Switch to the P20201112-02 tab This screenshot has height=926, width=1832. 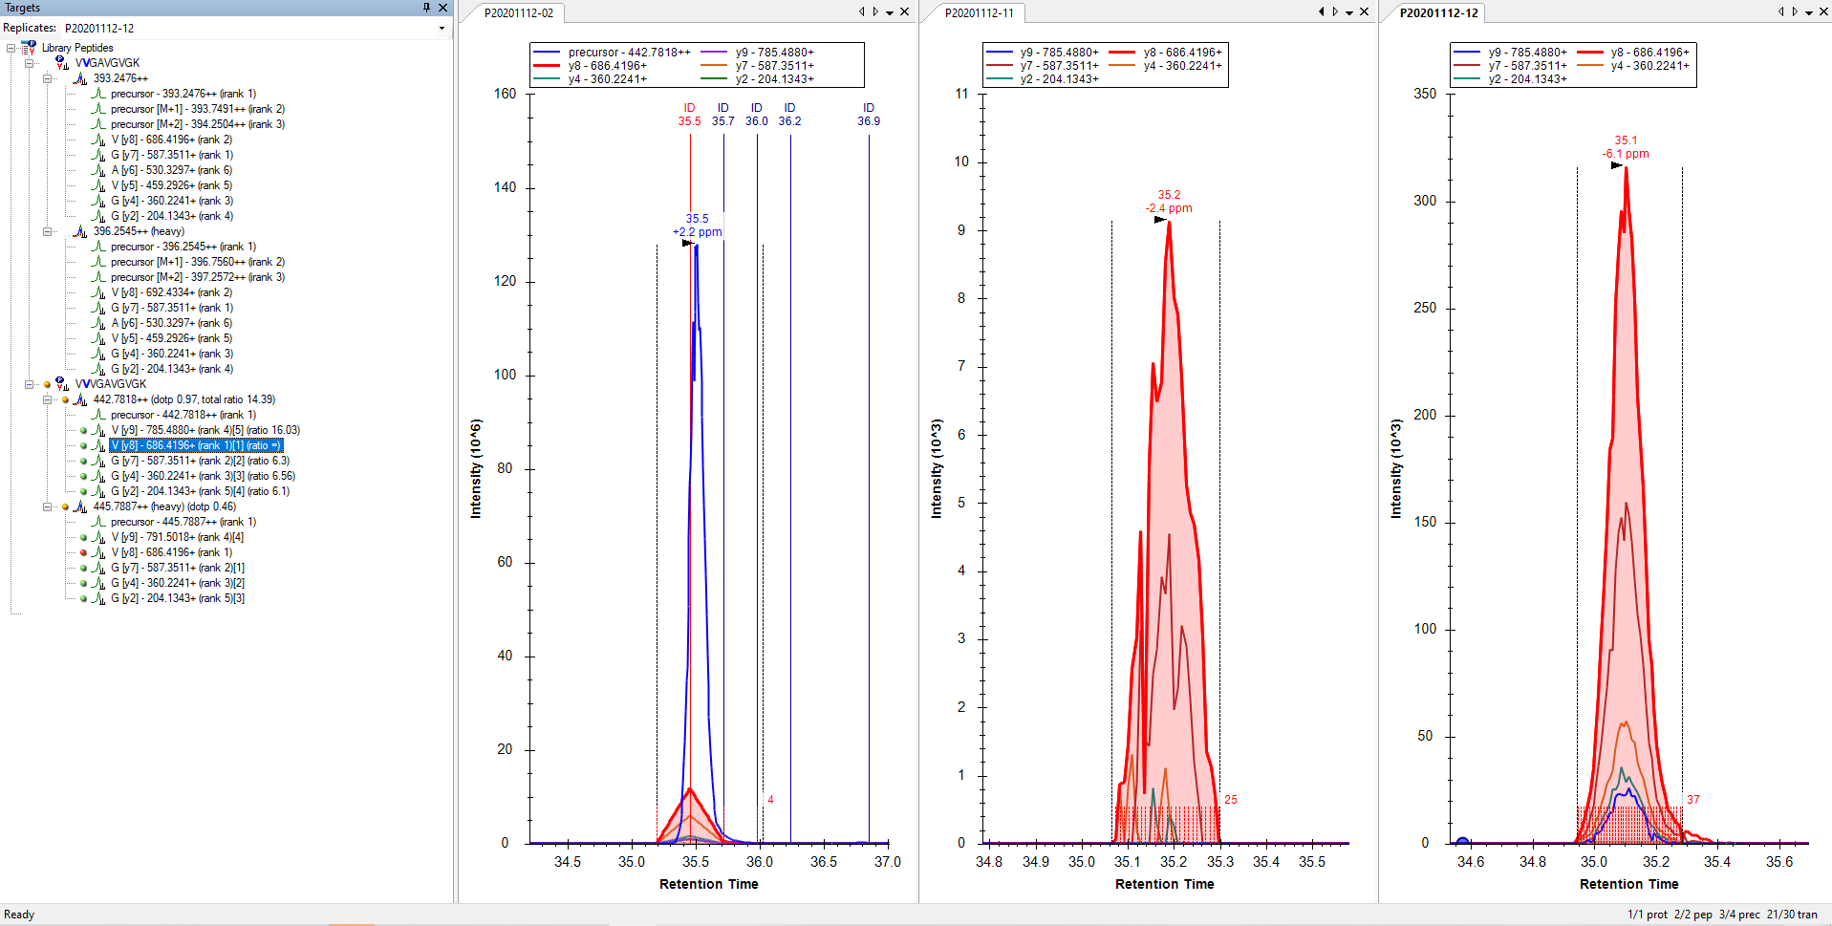click(x=518, y=13)
